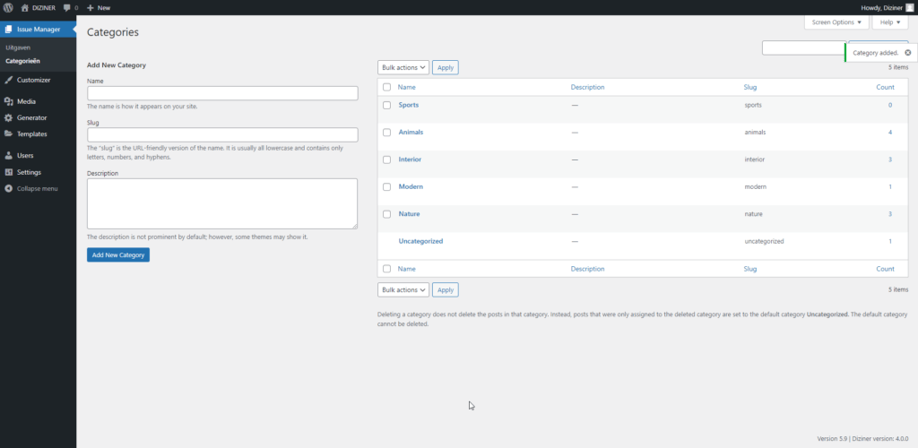Open the top Bulk actions dropdown
This screenshot has height=448, width=918.
coord(403,67)
